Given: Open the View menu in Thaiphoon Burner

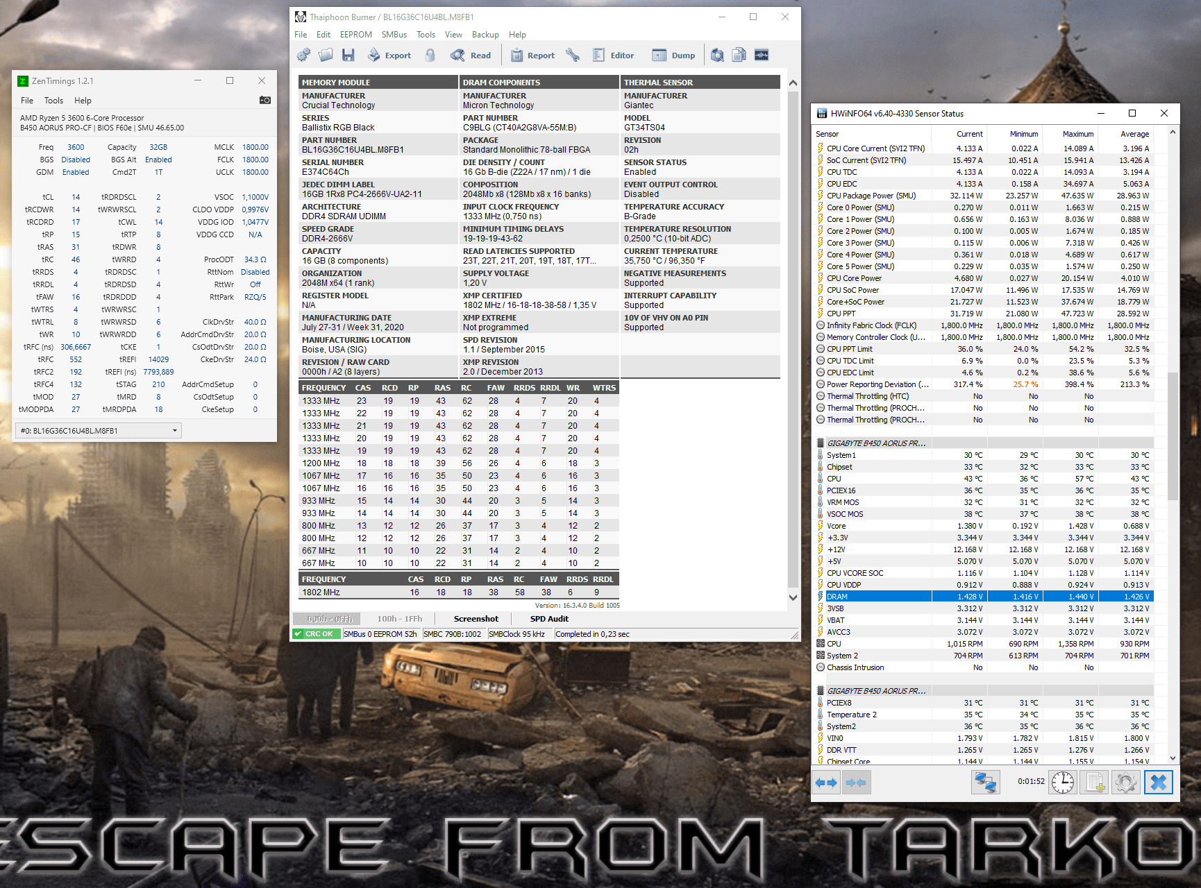Looking at the screenshot, I should pyautogui.click(x=453, y=35).
